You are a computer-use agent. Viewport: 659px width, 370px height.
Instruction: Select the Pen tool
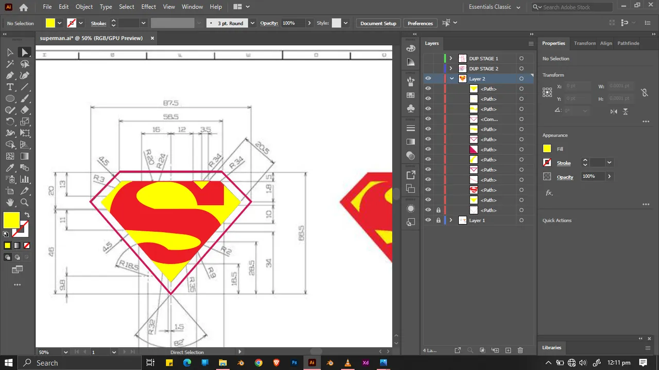(10, 76)
